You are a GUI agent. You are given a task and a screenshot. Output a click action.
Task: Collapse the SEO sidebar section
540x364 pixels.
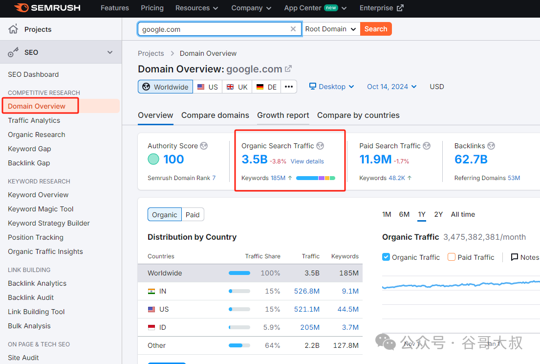tap(110, 52)
